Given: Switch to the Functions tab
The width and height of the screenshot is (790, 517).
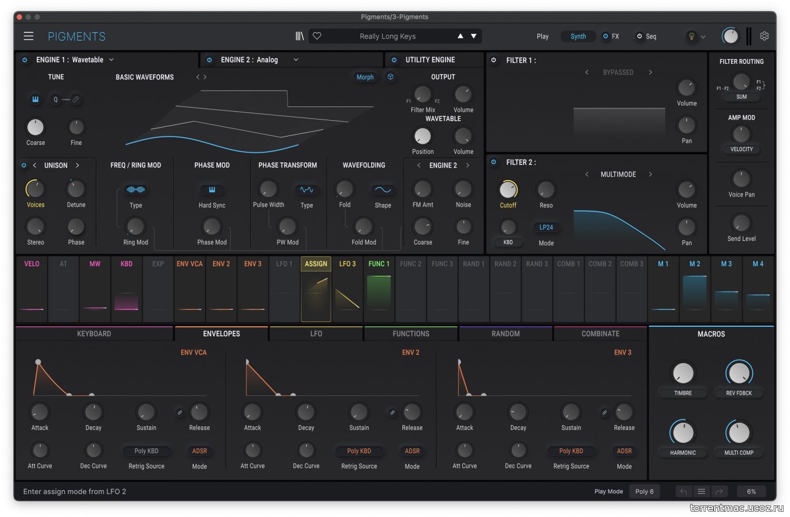Looking at the screenshot, I should [411, 334].
